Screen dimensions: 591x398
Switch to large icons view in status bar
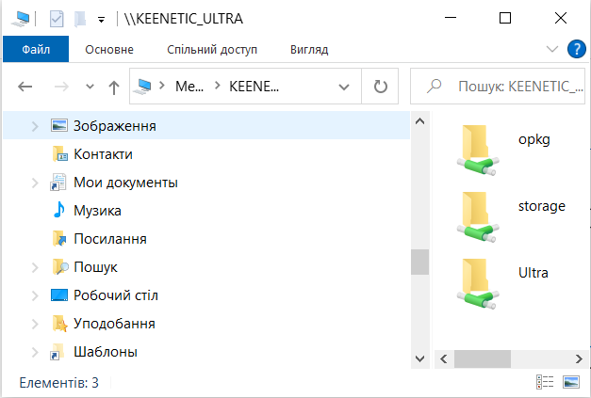coord(571,382)
